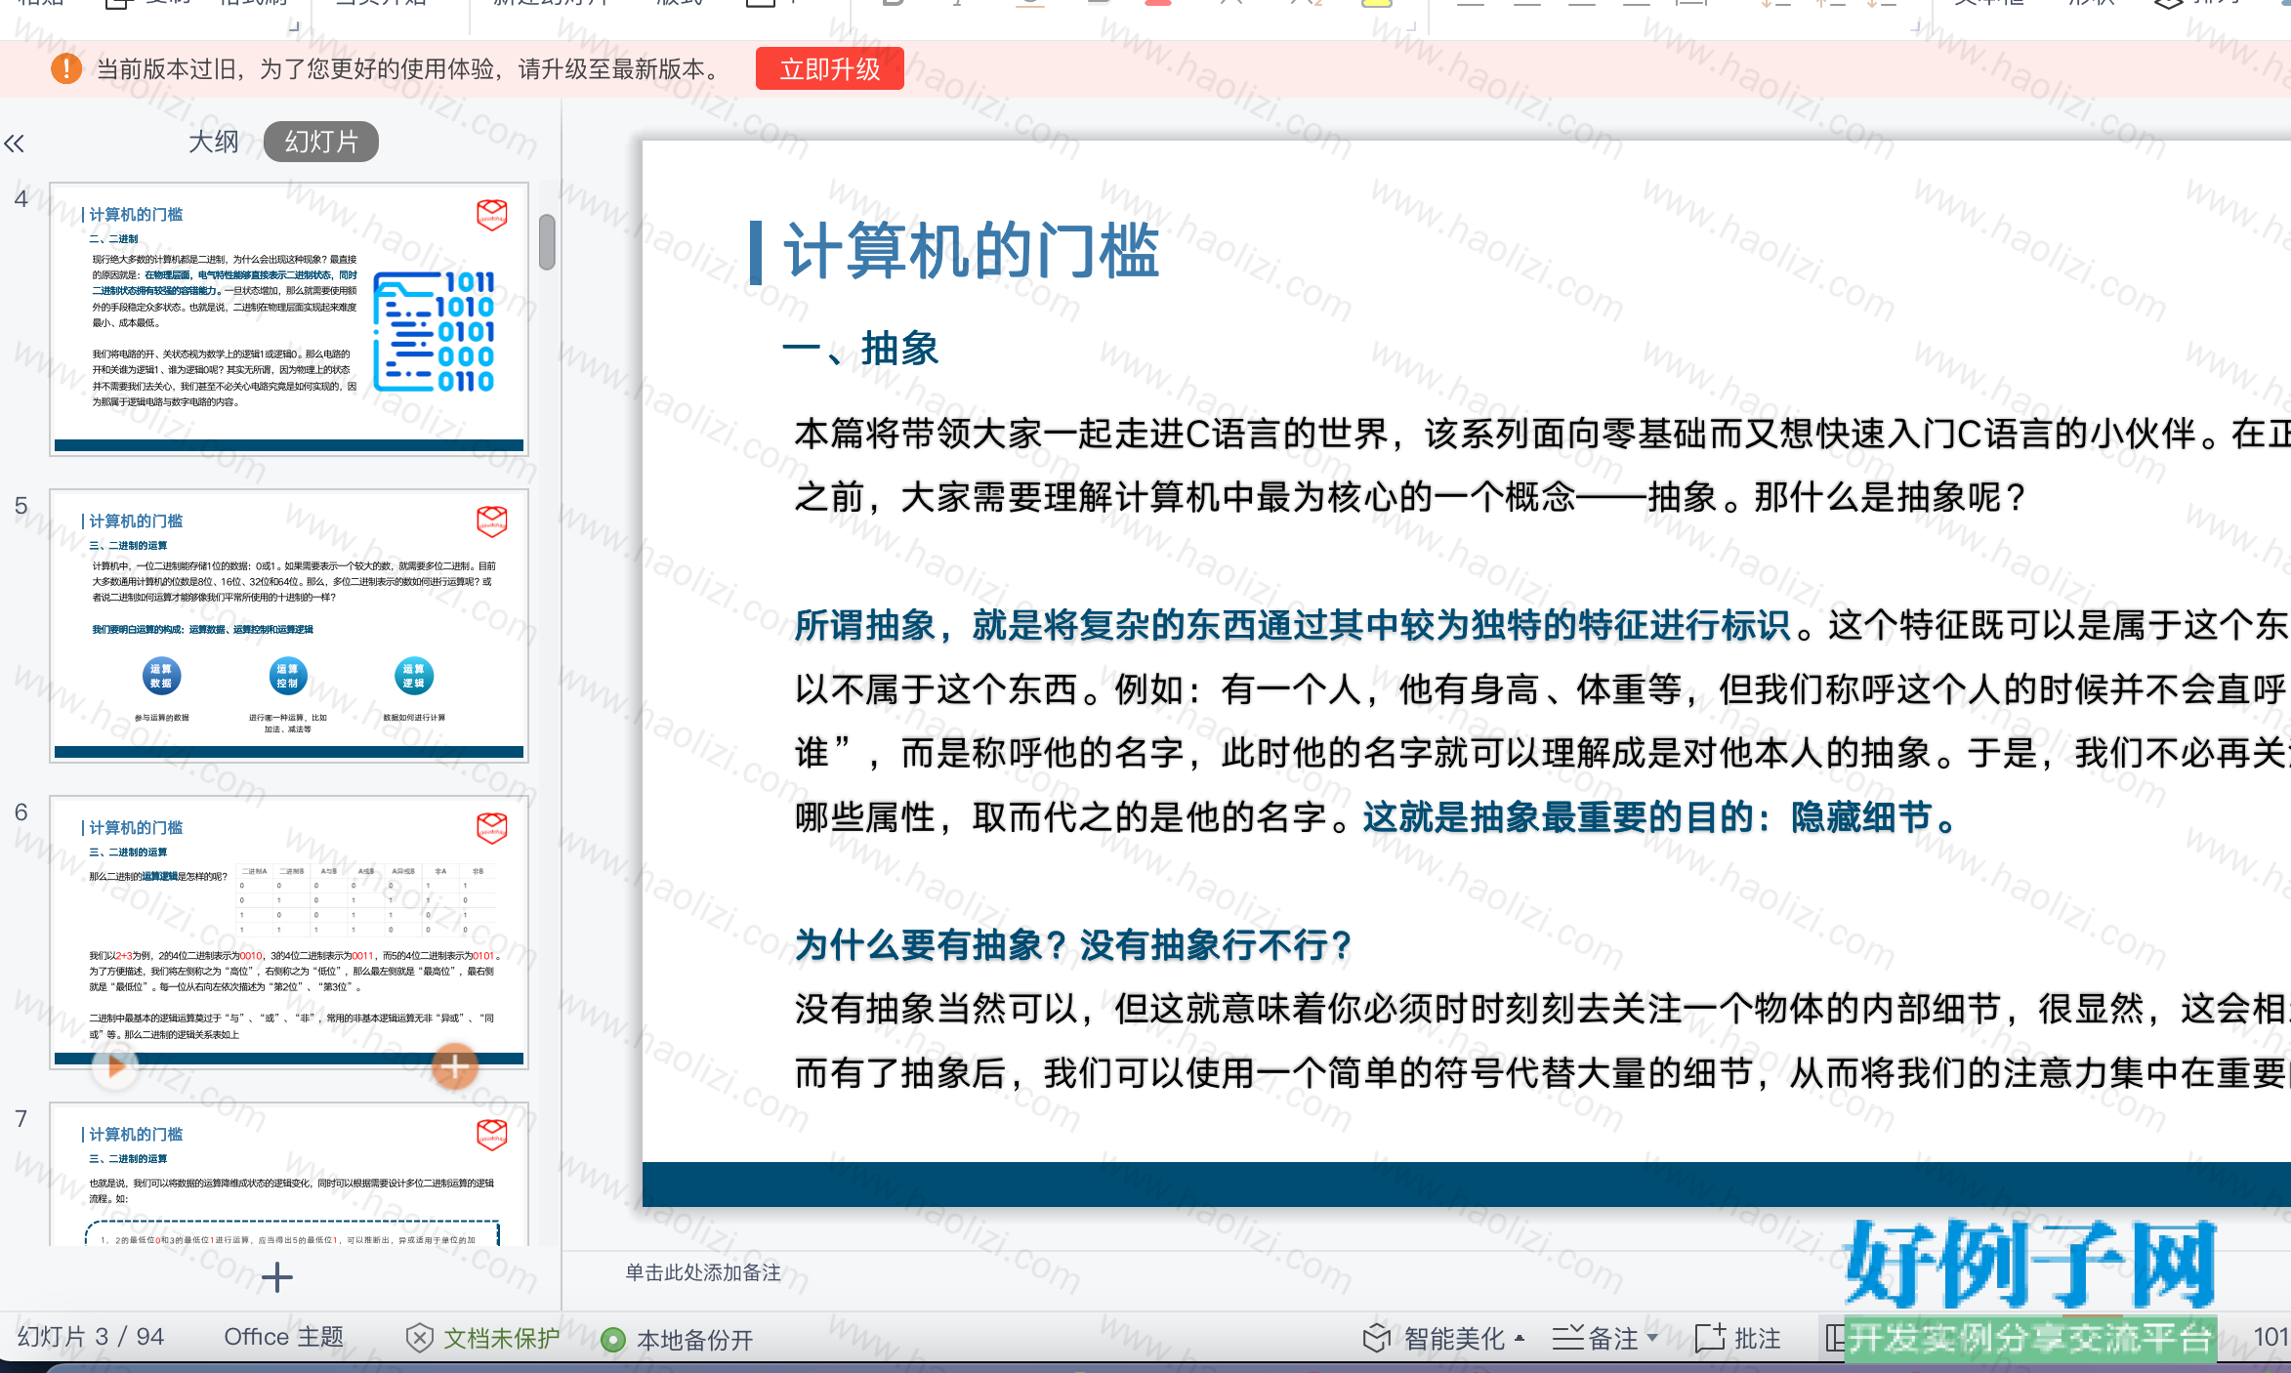
Task: Click the 批注 comments button
Action: [1738, 1338]
